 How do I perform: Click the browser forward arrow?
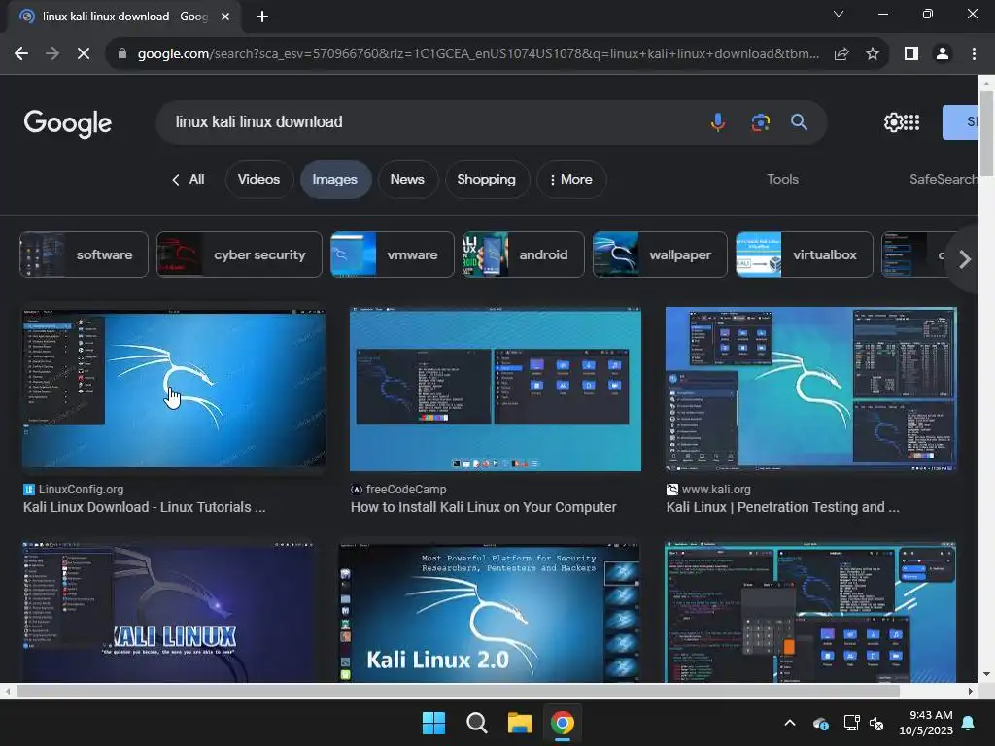pyautogui.click(x=52, y=54)
